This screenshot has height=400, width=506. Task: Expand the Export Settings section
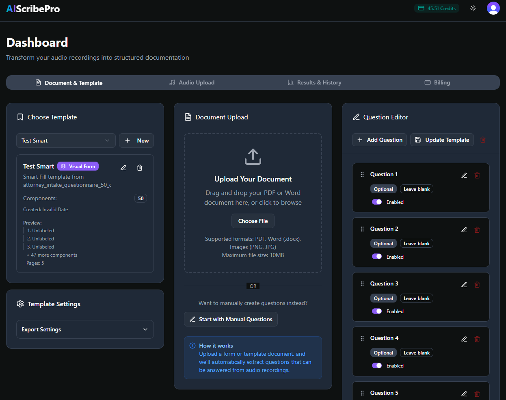click(x=85, y=329)
